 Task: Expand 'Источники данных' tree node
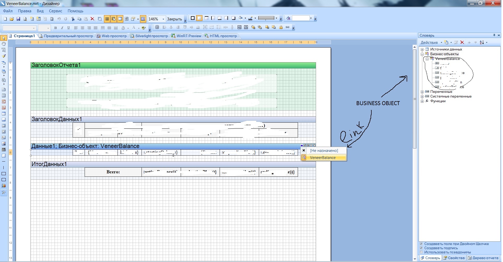click(422, 49)
